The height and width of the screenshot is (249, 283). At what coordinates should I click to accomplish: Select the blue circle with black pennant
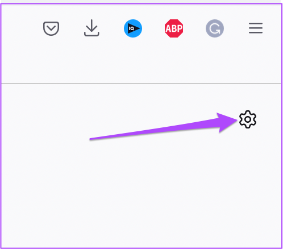pyautogui.click(x=133, y=28)
